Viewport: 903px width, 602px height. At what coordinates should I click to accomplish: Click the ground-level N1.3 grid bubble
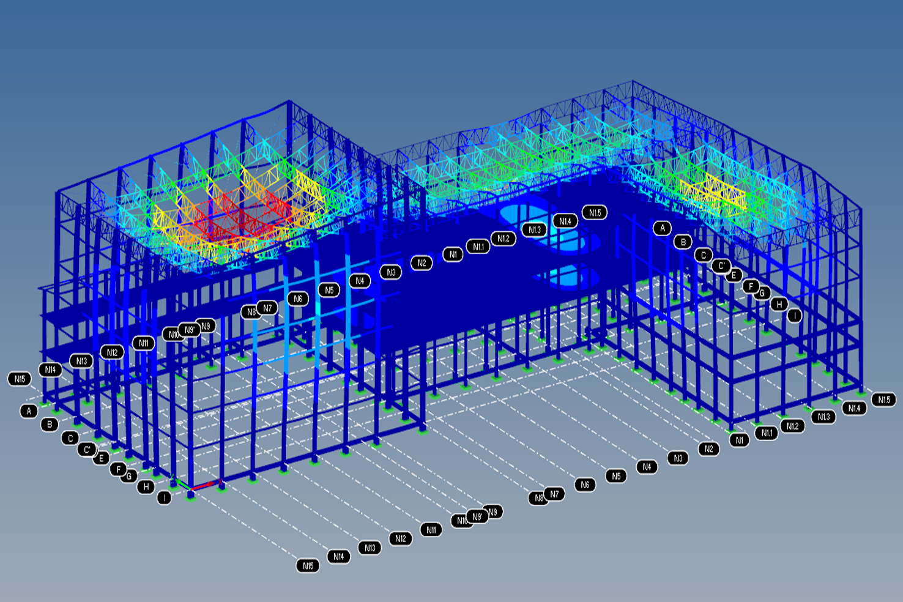click(823, 417)
